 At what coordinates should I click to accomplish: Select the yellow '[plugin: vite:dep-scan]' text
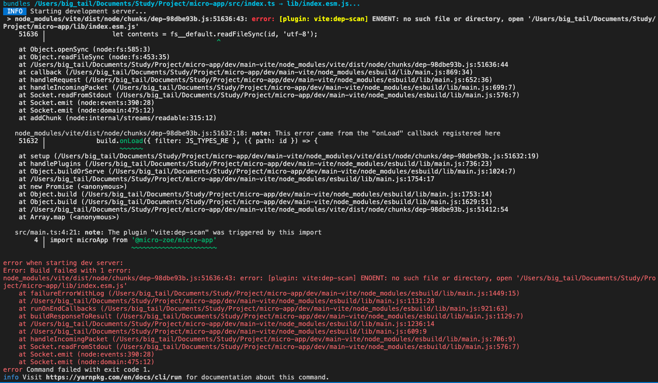[x=323, y=19]
